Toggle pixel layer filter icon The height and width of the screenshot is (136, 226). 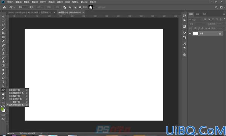click(x=205, y=20)
